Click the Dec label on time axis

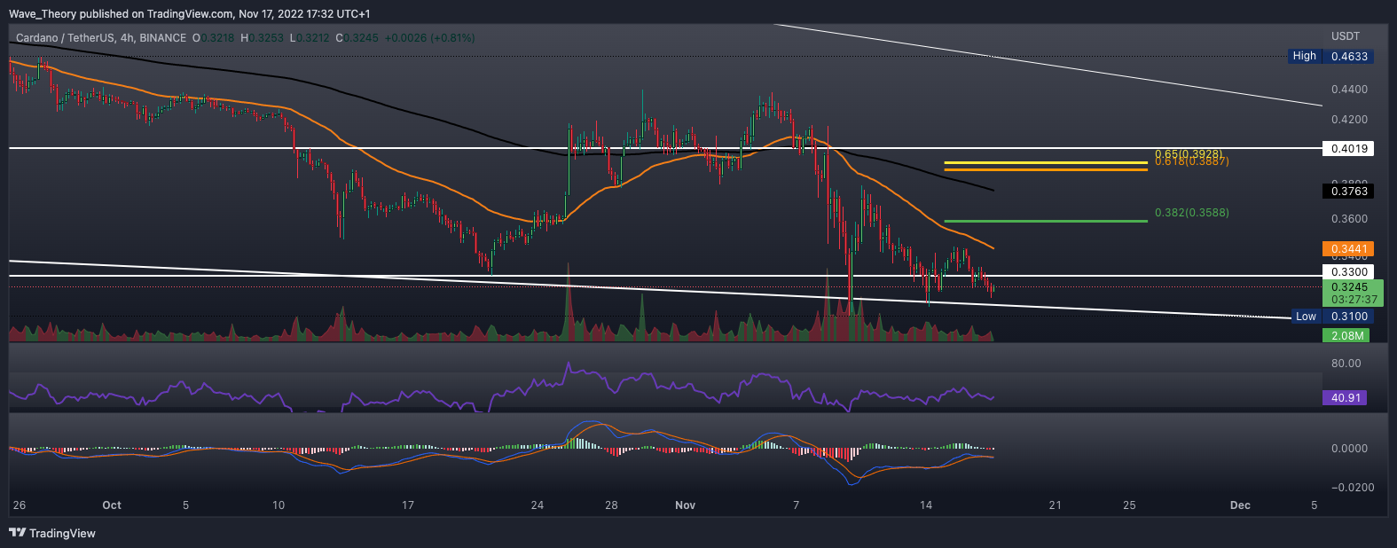1239,505
